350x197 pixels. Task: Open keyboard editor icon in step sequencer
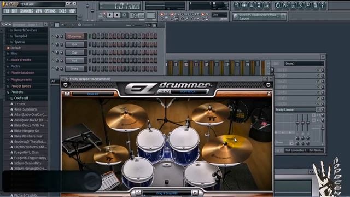154,25
